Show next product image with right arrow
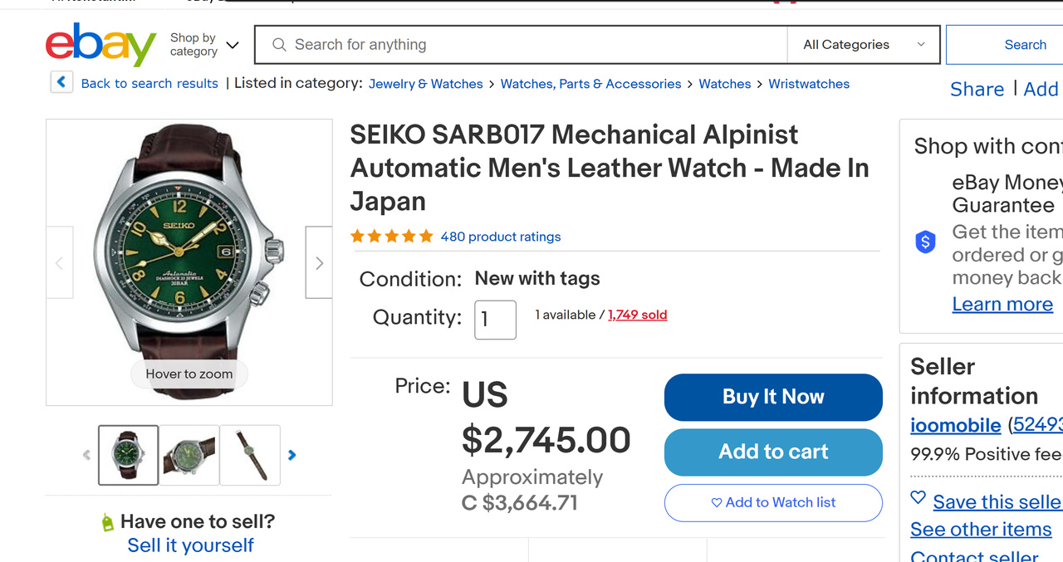The width and height of the screenshot is (1063, 562). pos(319,263)
